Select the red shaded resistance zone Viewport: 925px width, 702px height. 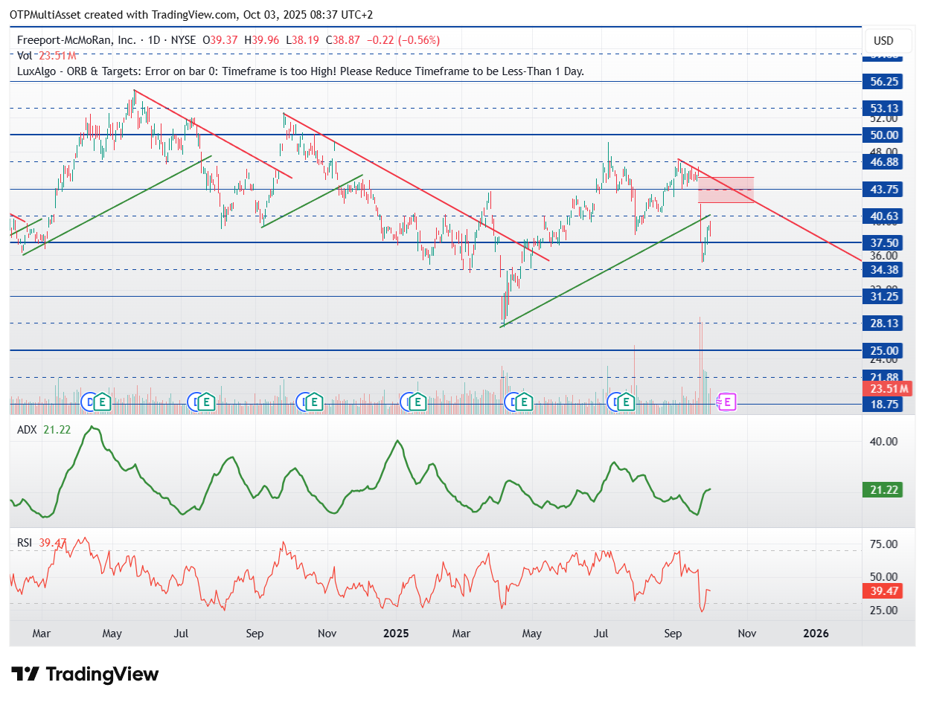726,190
